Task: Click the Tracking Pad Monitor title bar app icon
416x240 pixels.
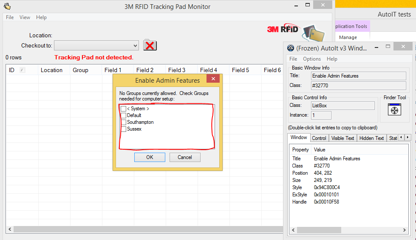Action: point(7,6)
